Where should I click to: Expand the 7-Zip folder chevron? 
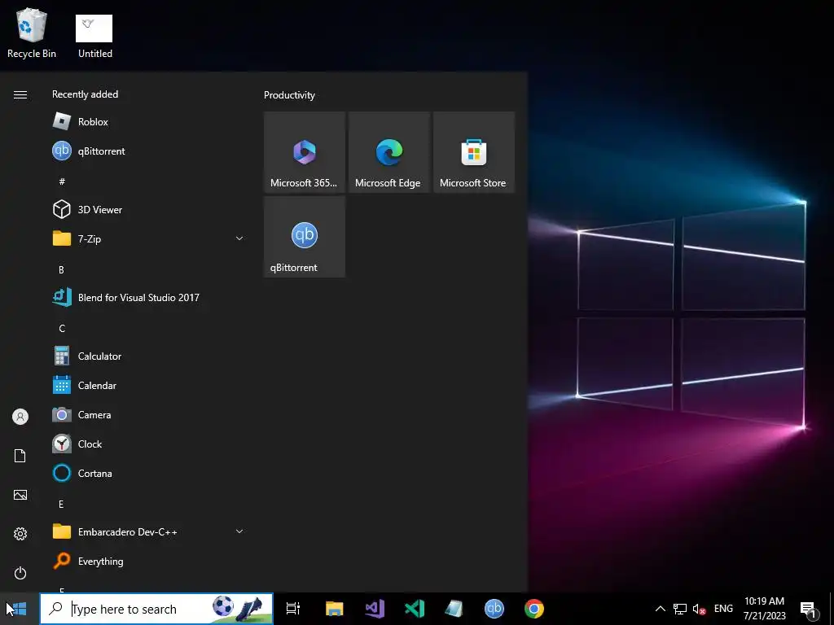(239, 238)
